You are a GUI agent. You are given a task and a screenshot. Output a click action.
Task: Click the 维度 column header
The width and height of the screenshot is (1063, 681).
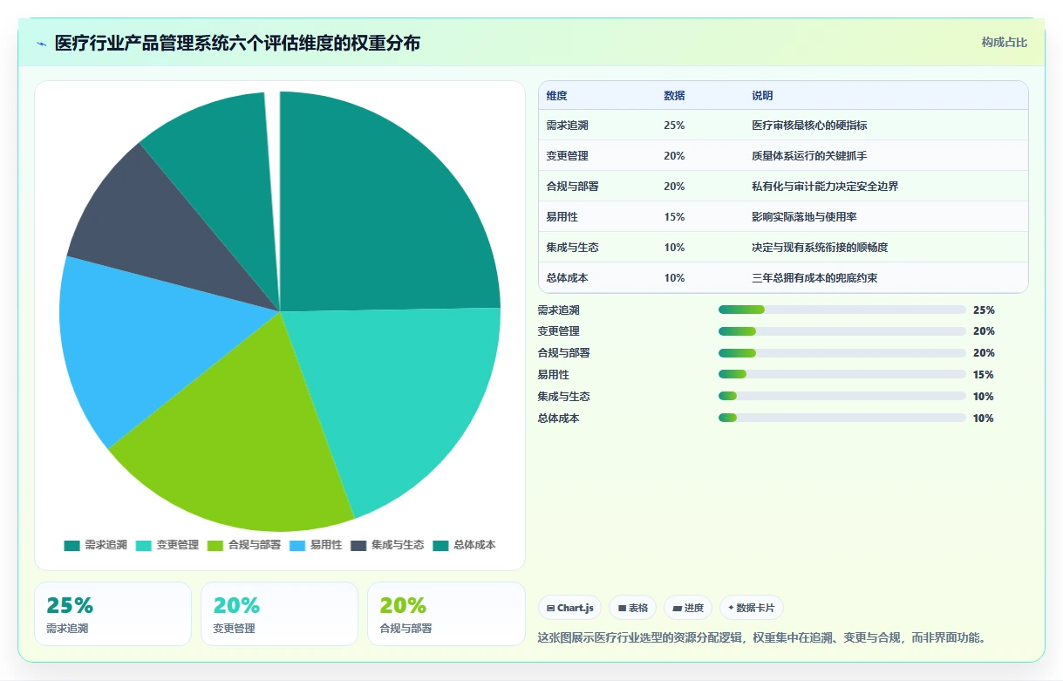(556, 96)
